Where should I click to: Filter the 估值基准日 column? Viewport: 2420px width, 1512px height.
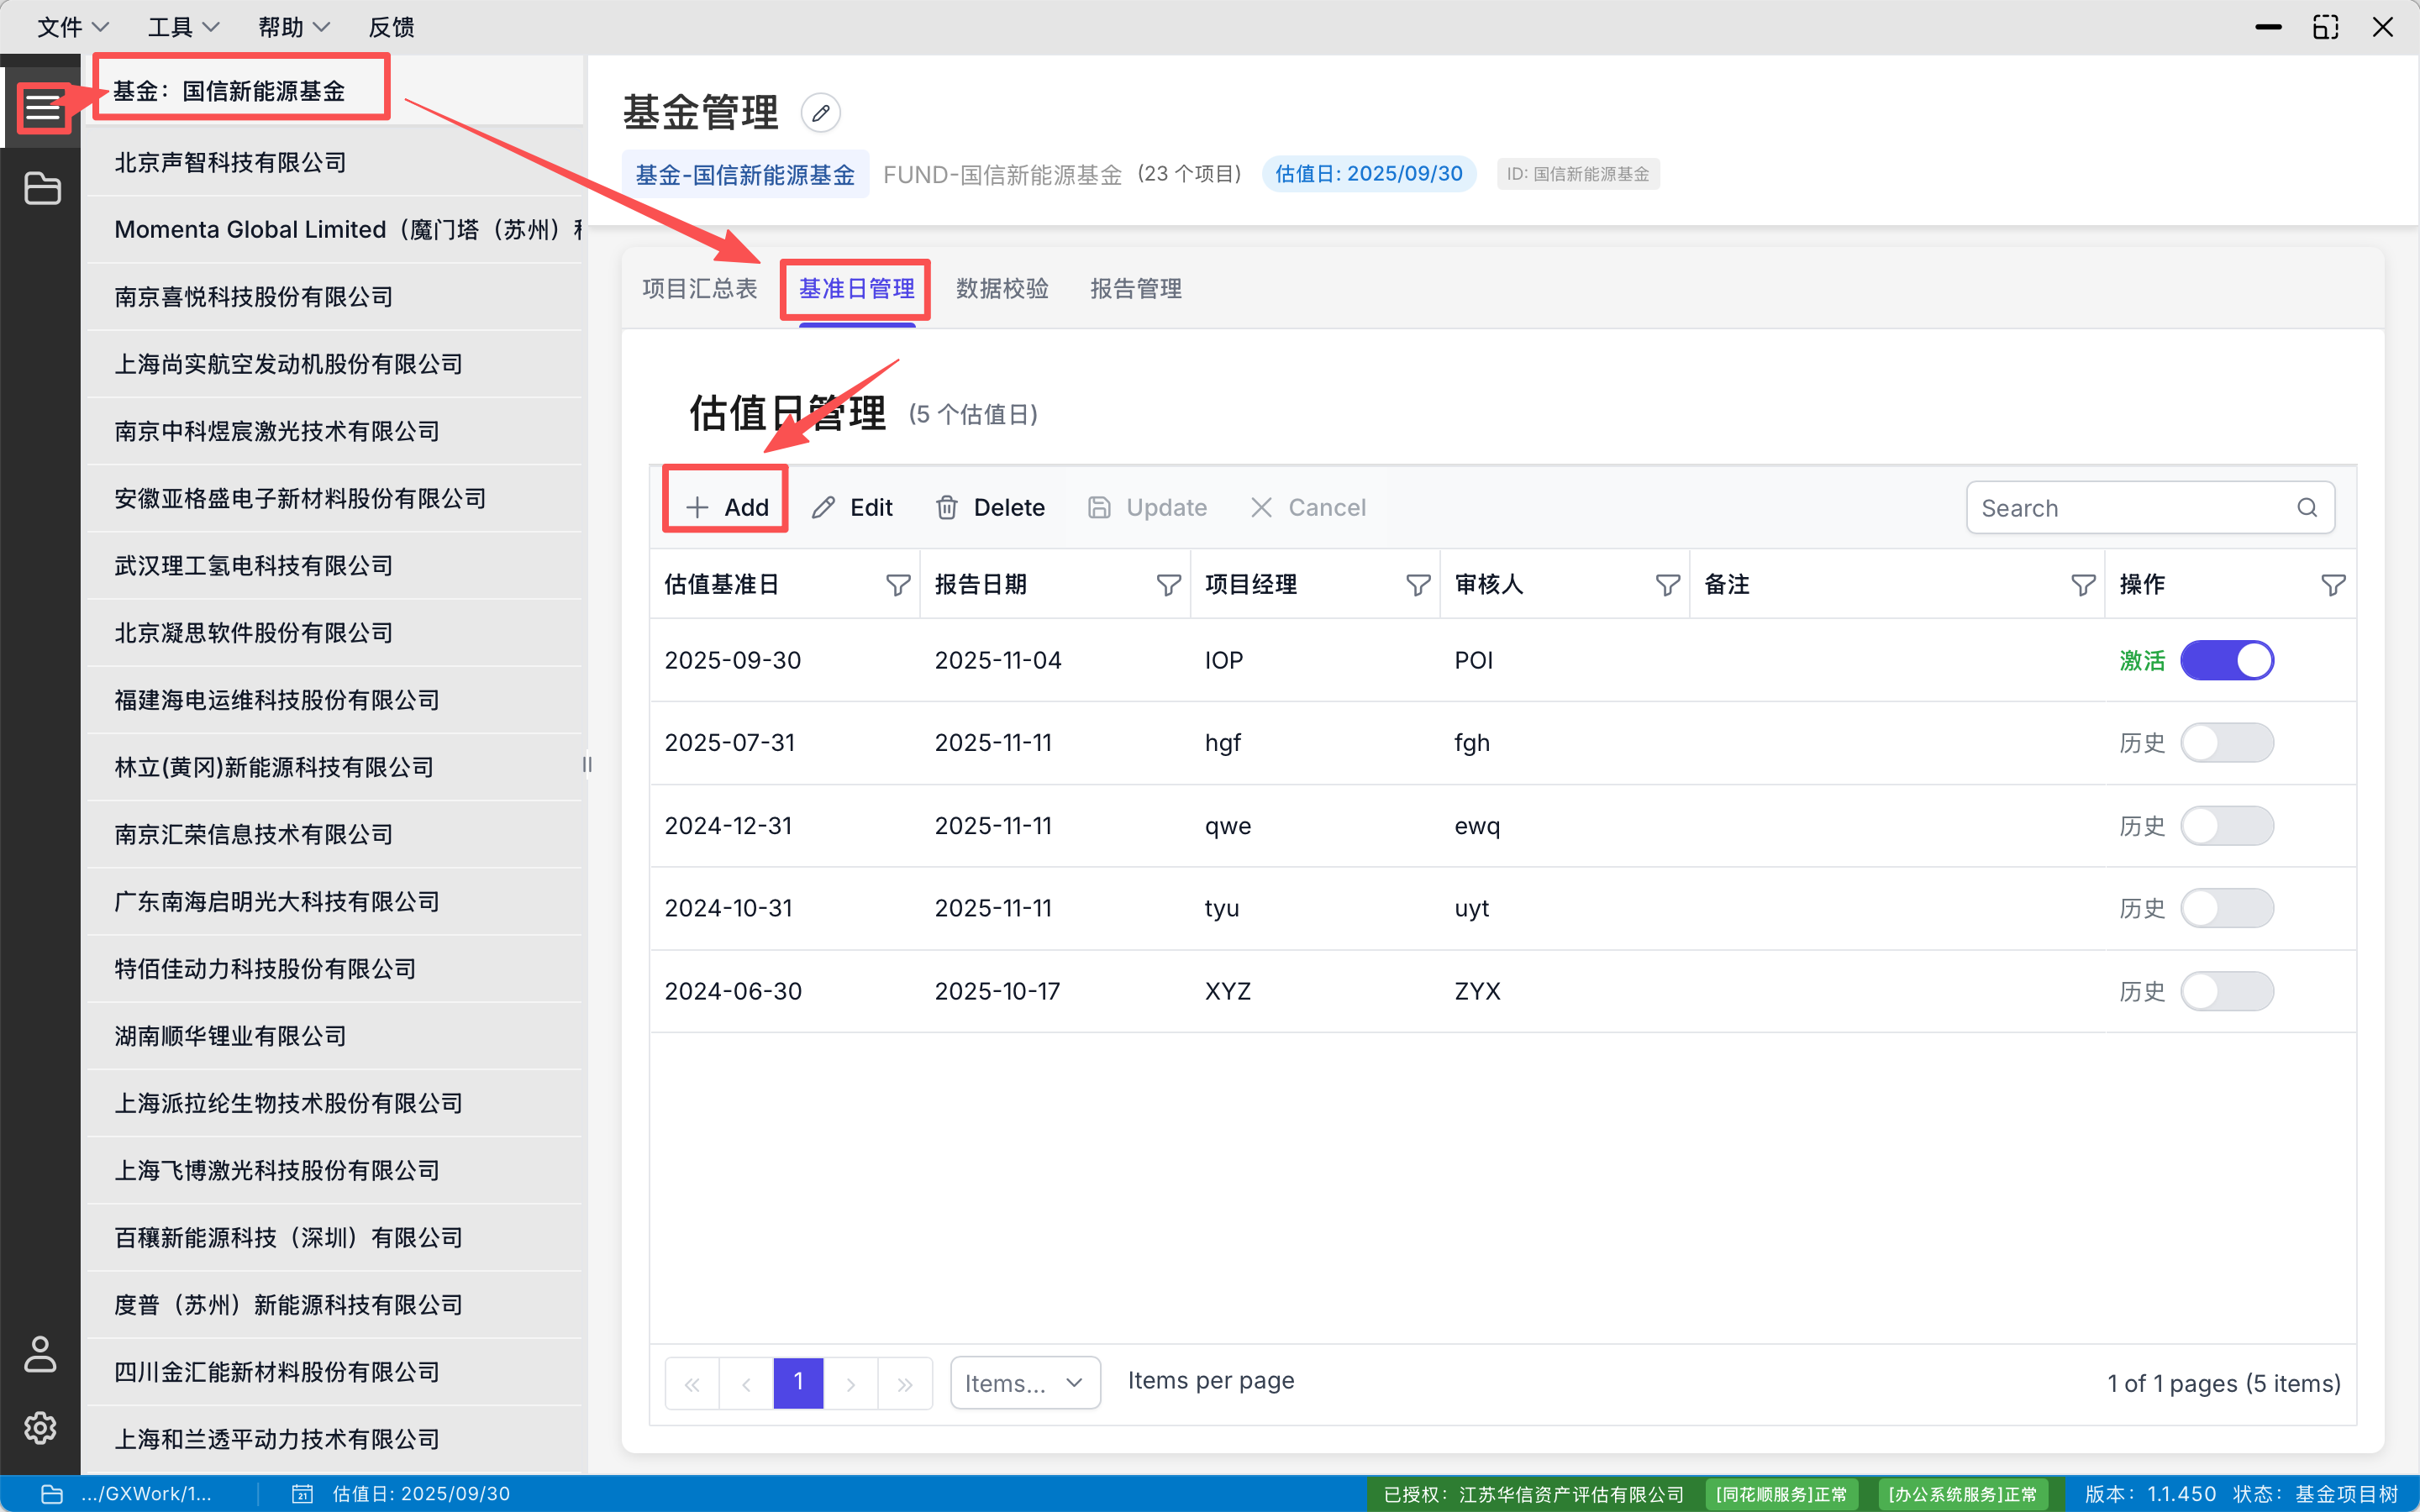pos(897,585)
